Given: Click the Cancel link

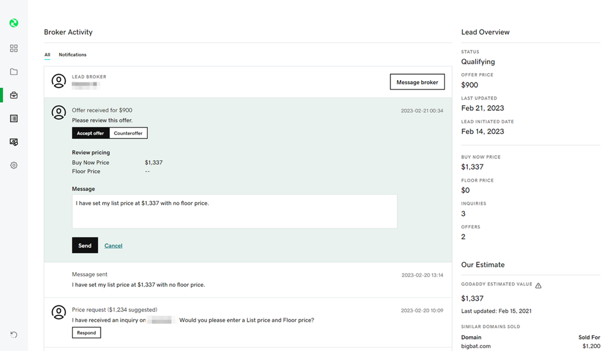Looking at the screenshot, I should (113, 246).
